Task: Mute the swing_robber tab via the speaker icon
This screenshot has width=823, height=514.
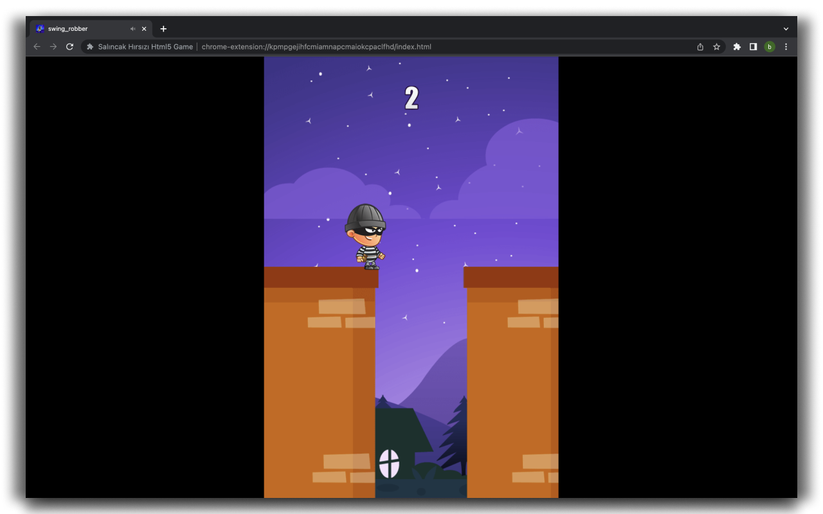Action: (132, 28)
